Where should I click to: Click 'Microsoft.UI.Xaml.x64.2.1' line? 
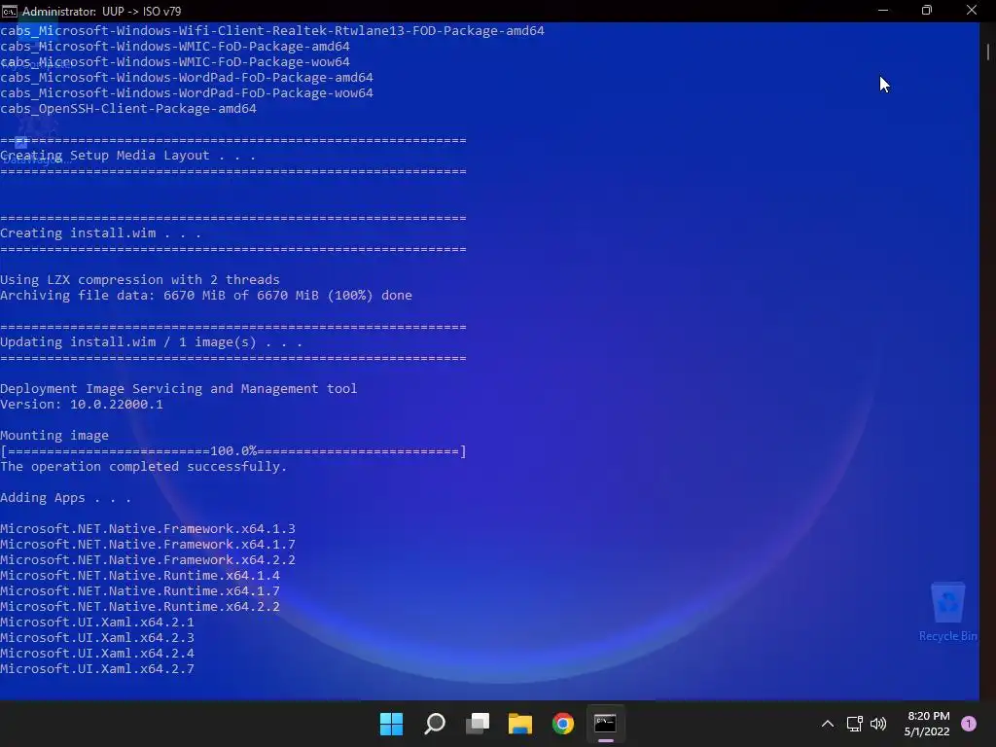[x=97, y=622]
